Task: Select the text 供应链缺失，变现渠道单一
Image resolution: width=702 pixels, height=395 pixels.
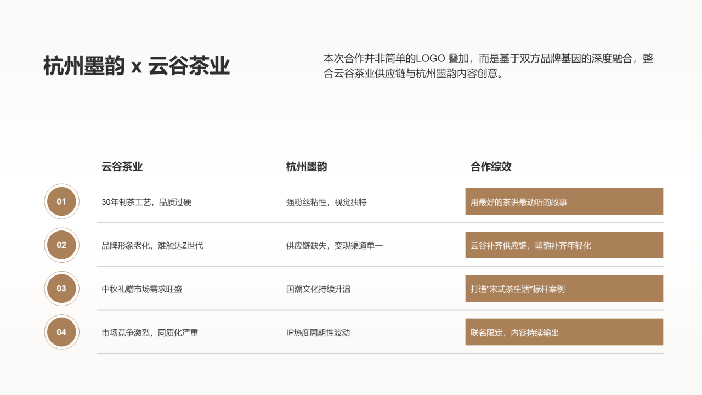Action: [335, 246]
